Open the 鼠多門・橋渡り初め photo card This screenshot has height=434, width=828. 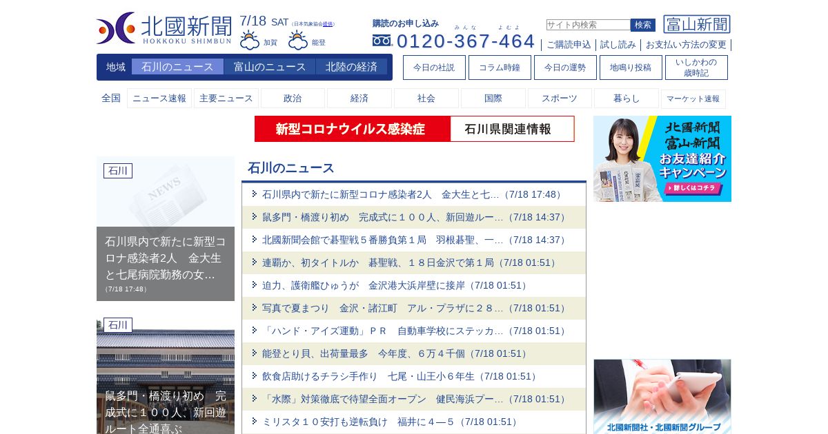[x=166, y=375]
